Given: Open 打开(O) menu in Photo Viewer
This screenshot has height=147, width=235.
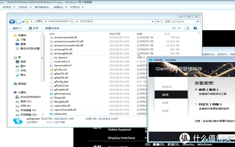Looking at the screenshot, I should click(77, 7).
